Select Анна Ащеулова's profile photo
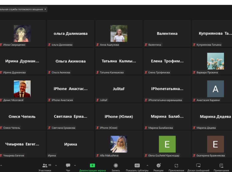 (x=119, y=33)
